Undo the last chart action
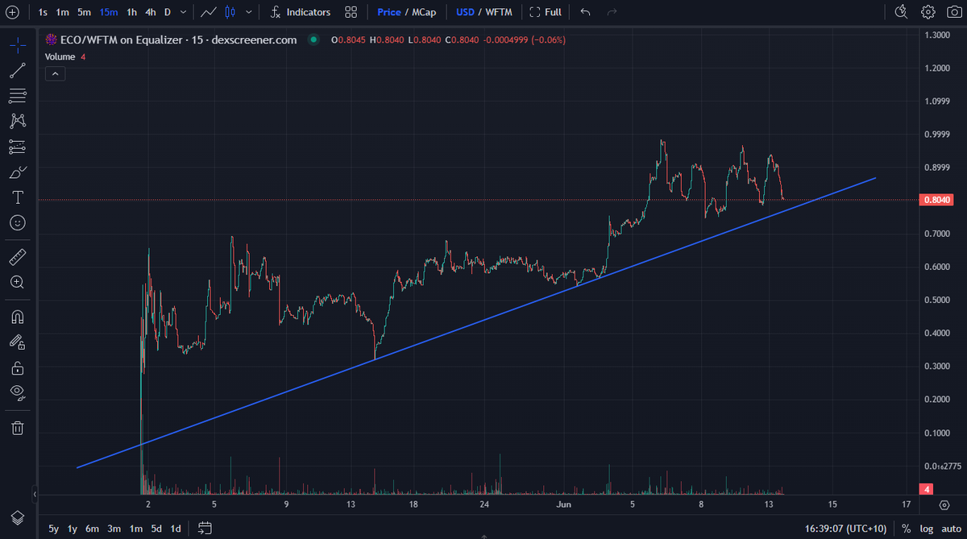This screenshot has width=967, height=539. click(x=585, y=12)
